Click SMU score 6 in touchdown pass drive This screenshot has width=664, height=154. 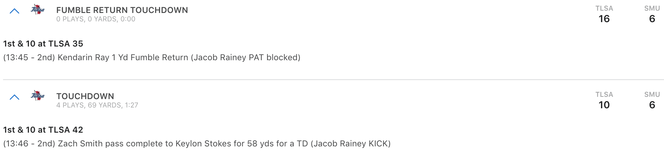point(652,105)
